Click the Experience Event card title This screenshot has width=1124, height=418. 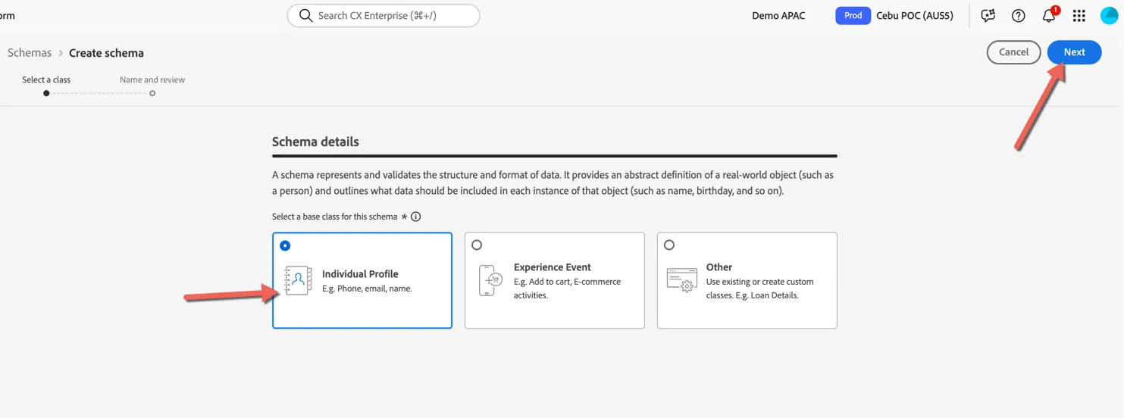553,267
